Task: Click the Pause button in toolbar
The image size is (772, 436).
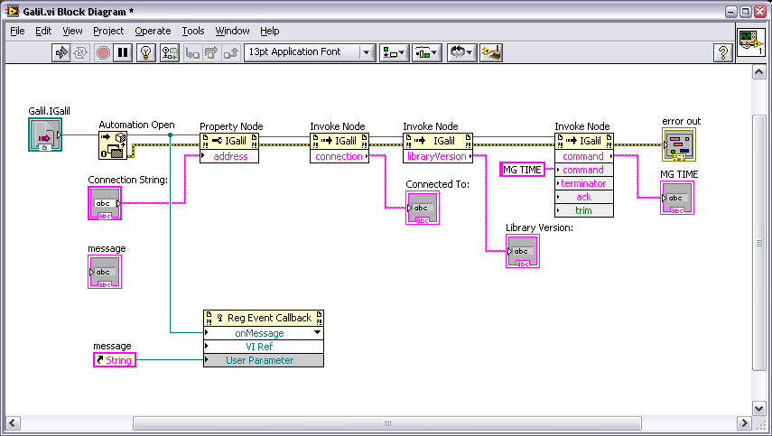Action: tap(123, 52)
